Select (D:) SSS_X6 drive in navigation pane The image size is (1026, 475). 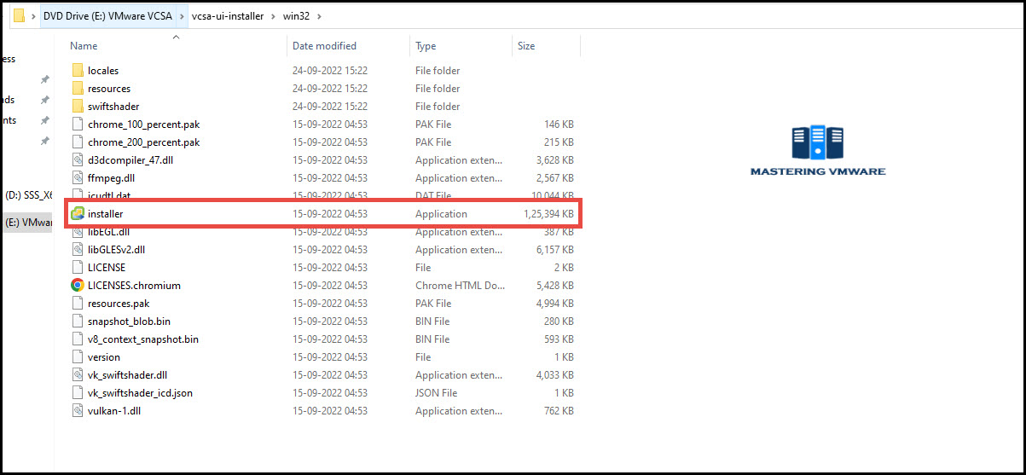[29, 195]
